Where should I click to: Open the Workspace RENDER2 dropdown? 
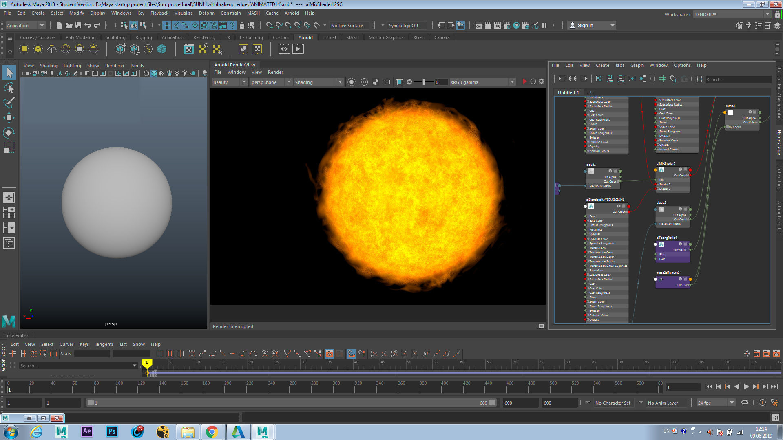(731, 14)
